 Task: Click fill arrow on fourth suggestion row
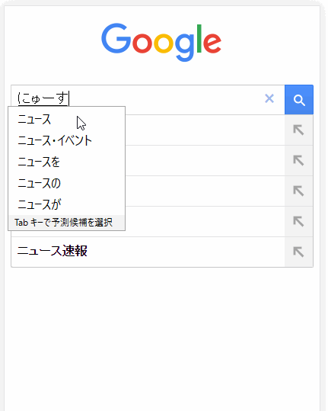pos(298,221)
